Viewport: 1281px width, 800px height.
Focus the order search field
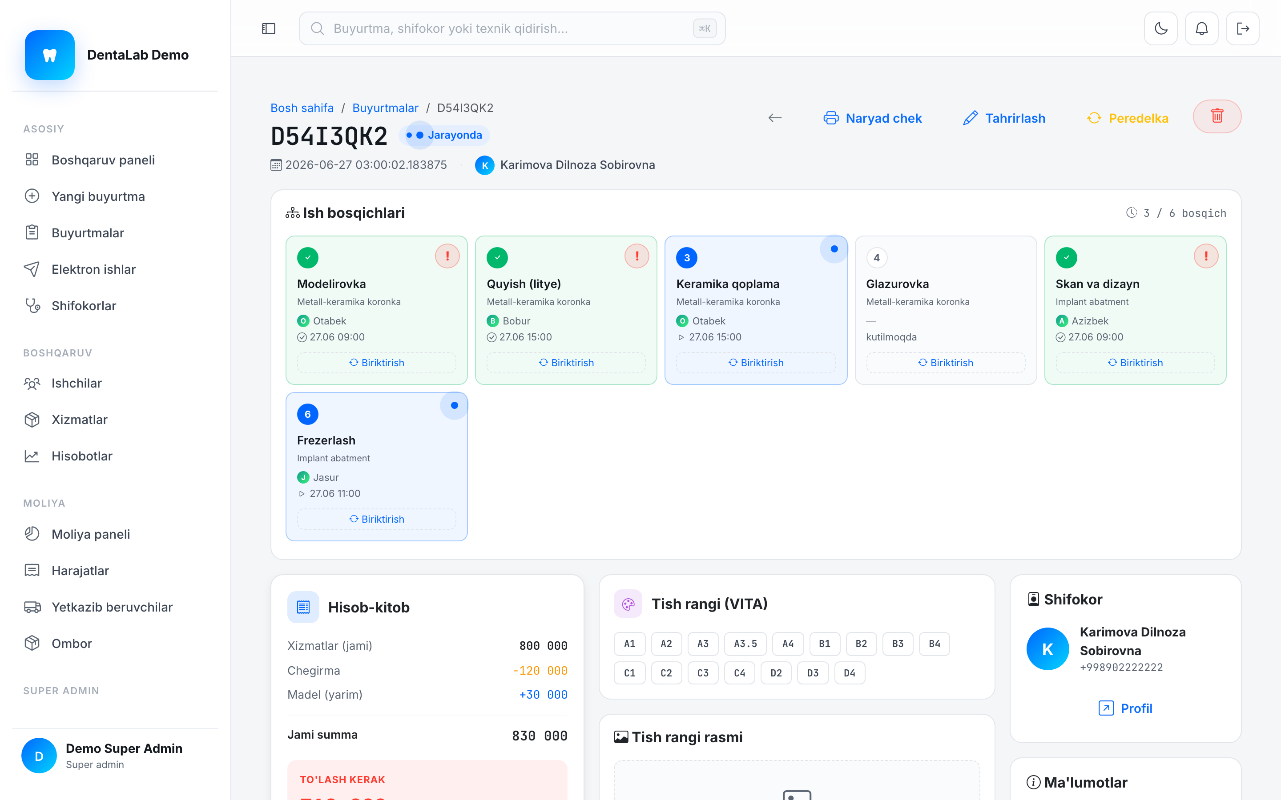click(x=512, y=28)
